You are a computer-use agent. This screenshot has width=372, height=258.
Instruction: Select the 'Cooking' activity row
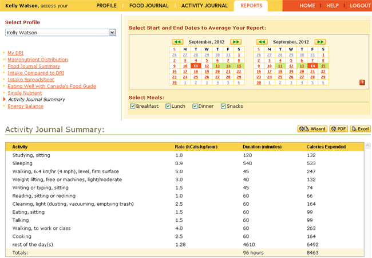click(x=185, y=237)
